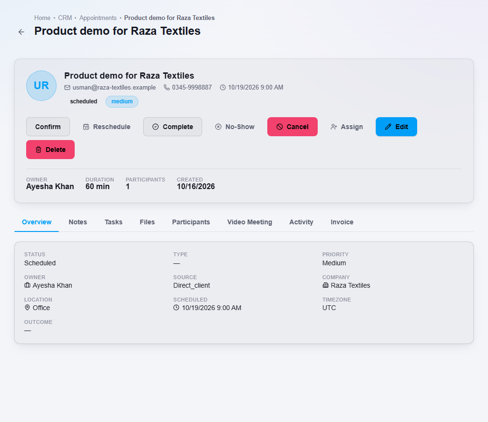The width and height of the screenshot is (488, 422).
Task: Click the created date 10/16/2026
Action: tap(196, 187)
